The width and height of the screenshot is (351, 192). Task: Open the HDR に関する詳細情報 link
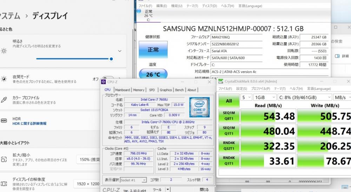(x=29, y=123)
